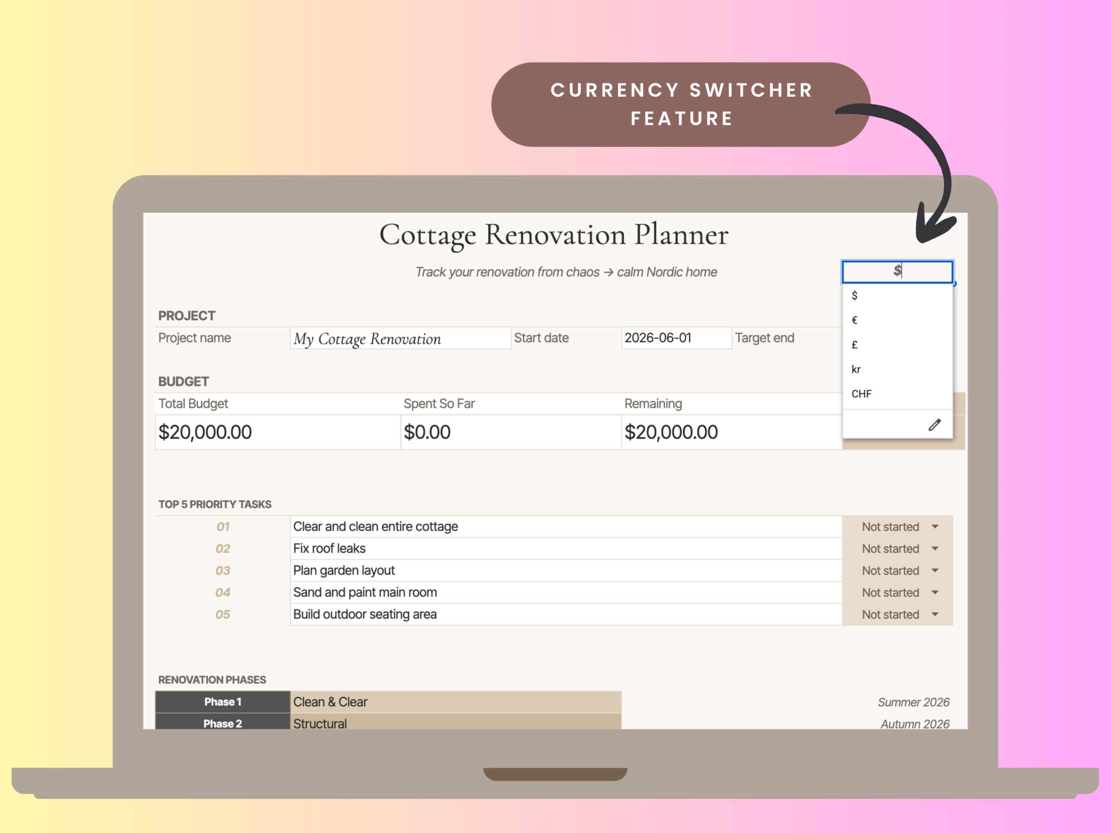
Task: Click the Remaining header label
Action: point(654,403)
